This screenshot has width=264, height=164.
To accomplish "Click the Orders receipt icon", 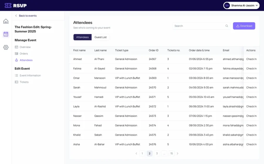I will coord(16,54).
